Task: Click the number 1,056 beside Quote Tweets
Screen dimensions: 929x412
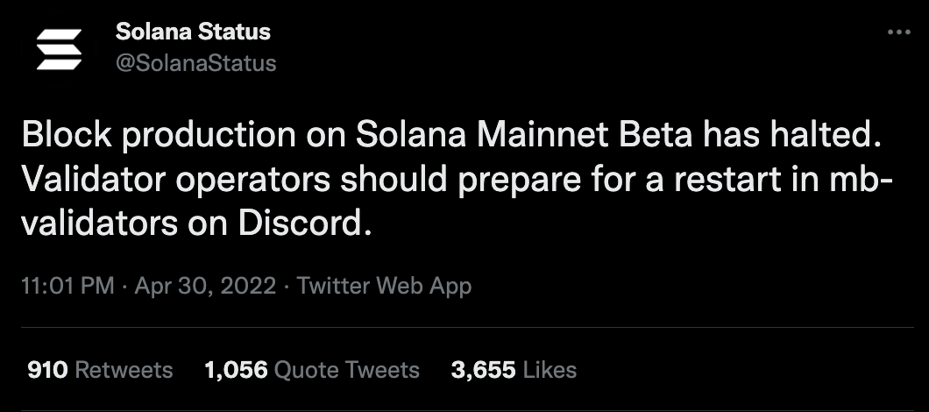Action: [x=236, y=371]
